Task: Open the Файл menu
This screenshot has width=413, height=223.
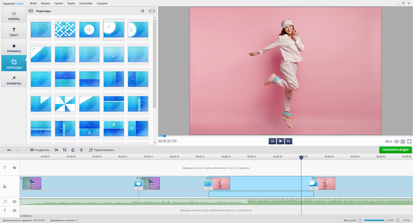Action: click(33, 3)
